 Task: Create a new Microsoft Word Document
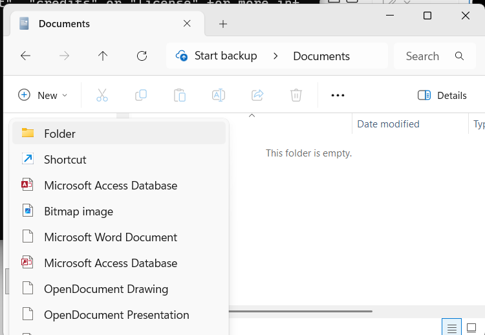(x=119, y=237)
